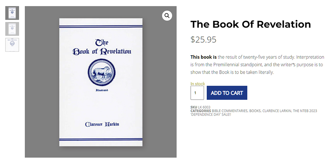
Task: Click the In stock availability label
Action: click(x=198, y=84)
